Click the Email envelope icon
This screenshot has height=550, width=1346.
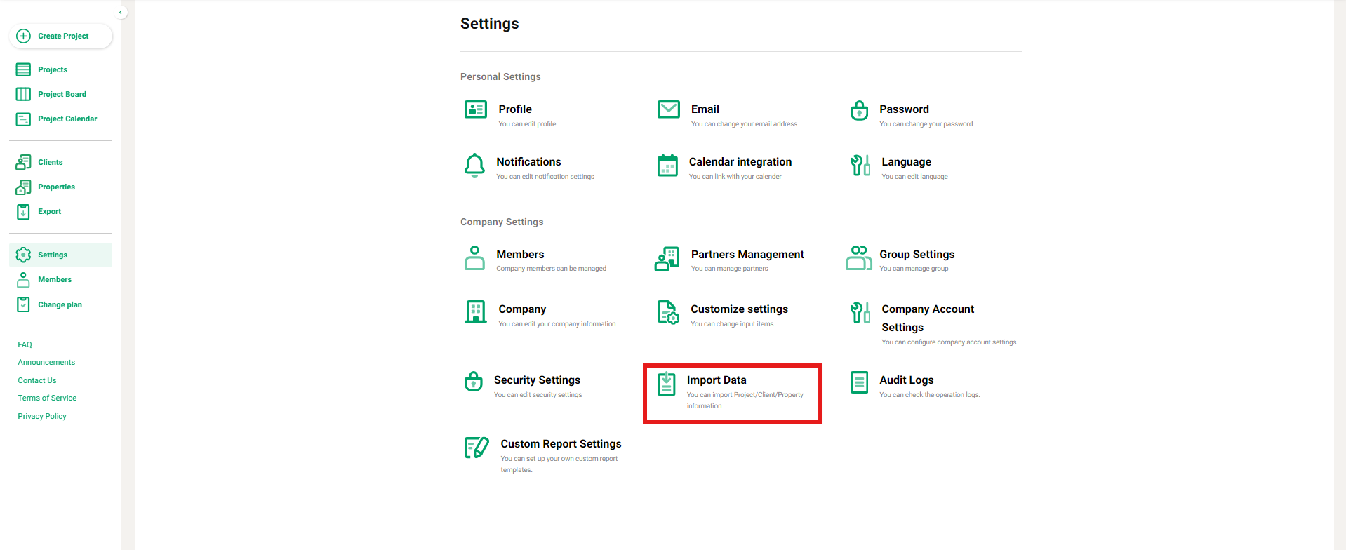pyautogui.click(x=668, y=109)
